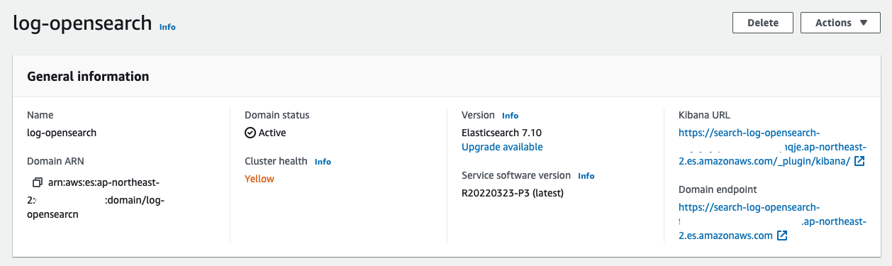Copy the Domain ARN with the copy icon
This screenshot has width=892, height=266.
point(38,182)
